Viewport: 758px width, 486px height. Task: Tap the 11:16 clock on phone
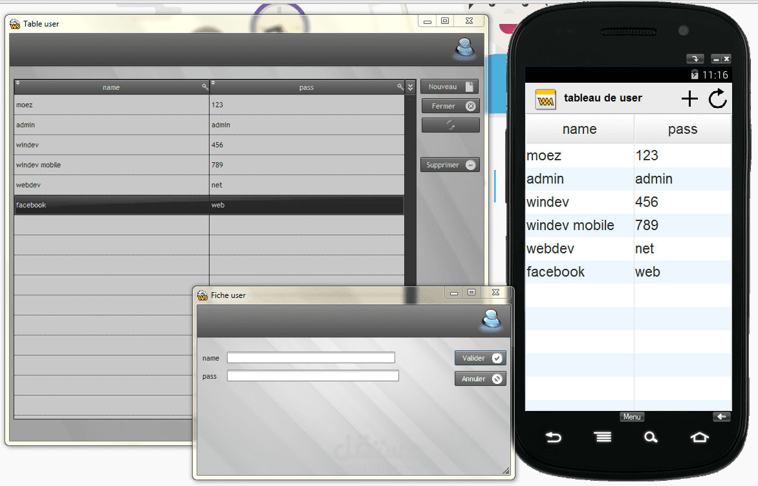[x=715, y=75]
